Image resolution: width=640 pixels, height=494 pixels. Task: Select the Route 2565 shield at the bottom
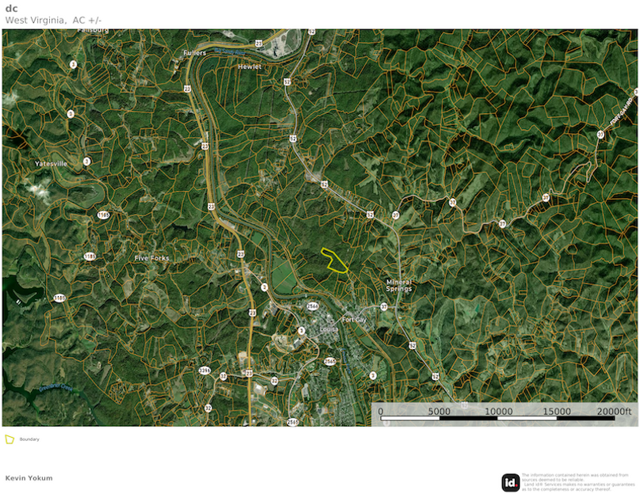(x=292, y=421)
